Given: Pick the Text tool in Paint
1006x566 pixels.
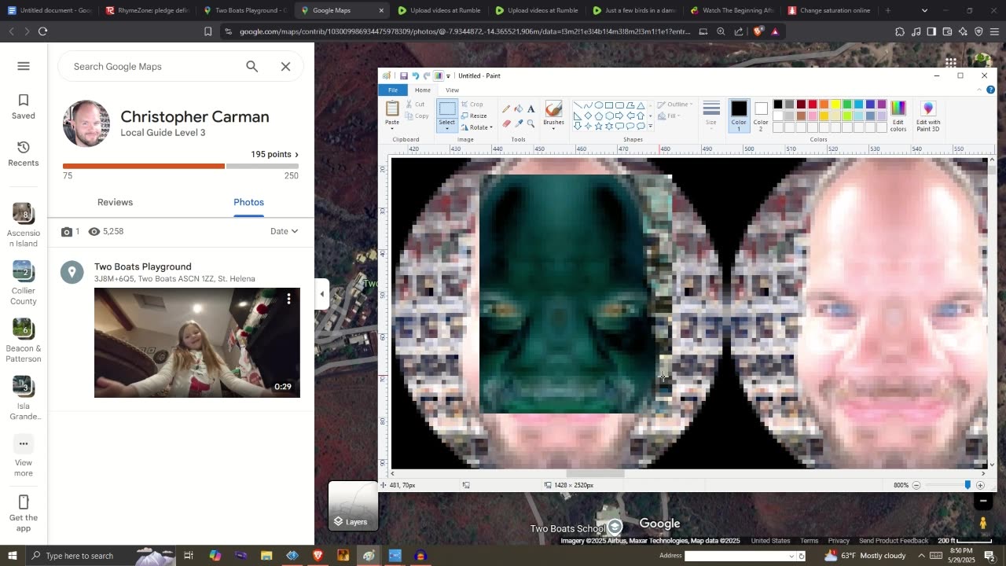Looking at the screenshot, I should click(531, 108).
